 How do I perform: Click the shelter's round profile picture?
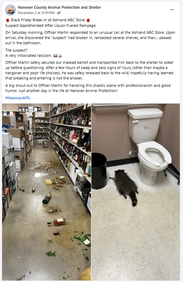coord(10,10)
